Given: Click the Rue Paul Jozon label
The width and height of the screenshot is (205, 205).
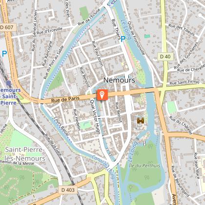Looking at the screenshot, I should (98, 54).
